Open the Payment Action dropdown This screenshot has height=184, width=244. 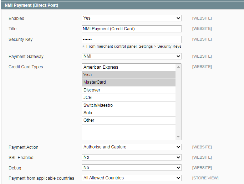(x=131, y=147)
